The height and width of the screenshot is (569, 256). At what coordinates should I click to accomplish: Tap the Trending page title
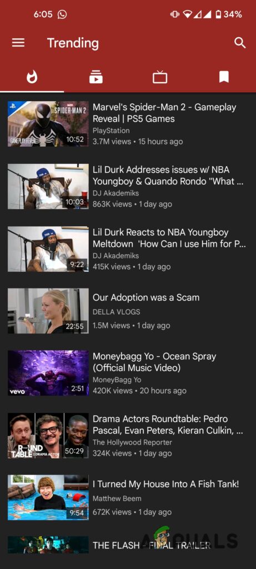pos(73,43)
